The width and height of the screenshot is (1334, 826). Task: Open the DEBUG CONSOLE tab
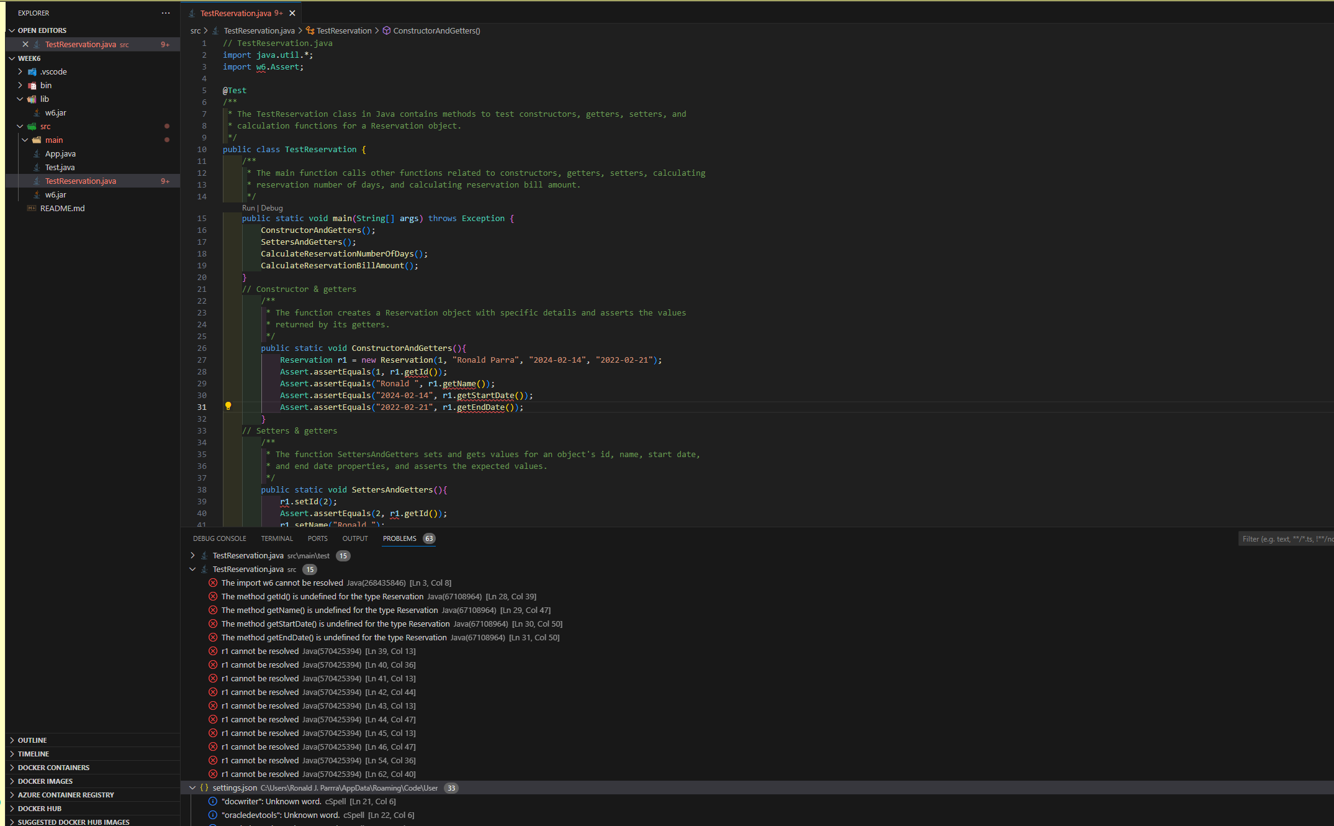tap(219, 538)
